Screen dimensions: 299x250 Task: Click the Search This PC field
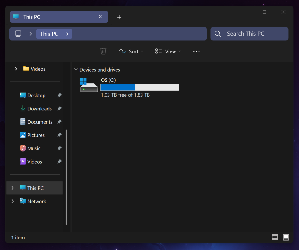(x=249, y=34)
